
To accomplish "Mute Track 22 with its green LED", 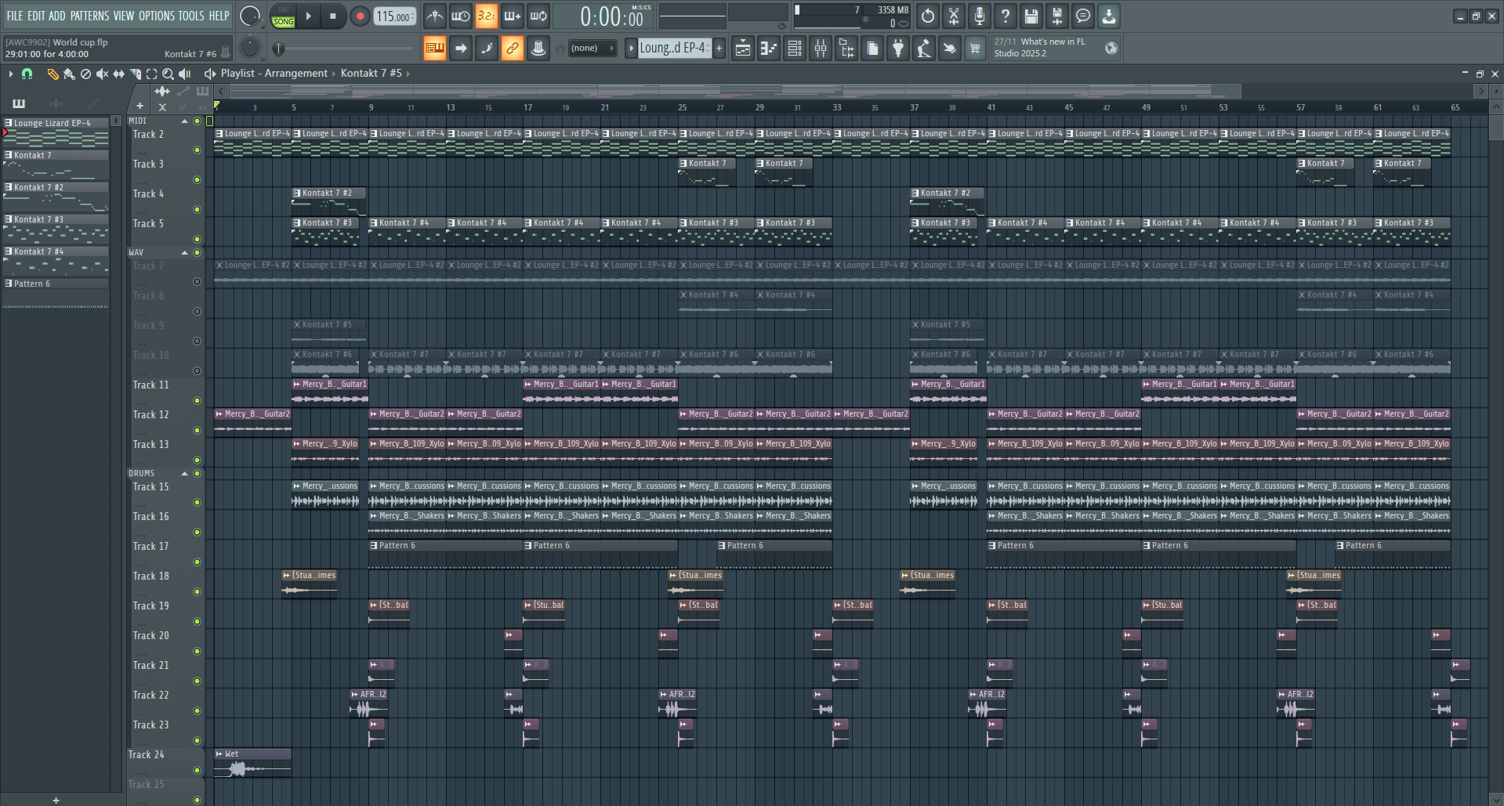I will [x=198, y=711].
